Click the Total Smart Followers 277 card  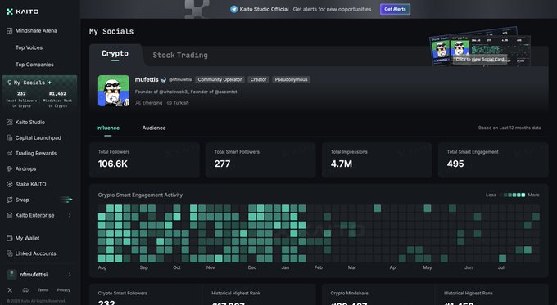coord(260,160)
